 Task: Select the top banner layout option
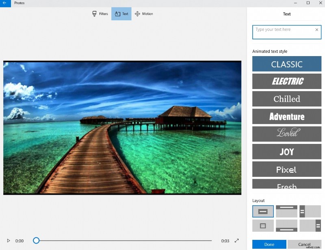[286, 211]
